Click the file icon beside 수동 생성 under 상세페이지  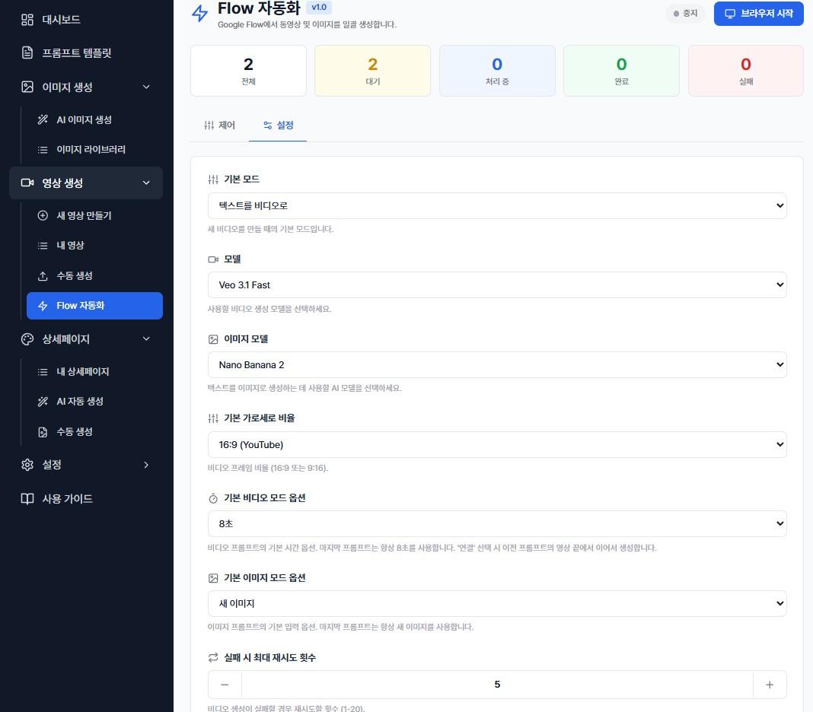[x=43, y=431]
